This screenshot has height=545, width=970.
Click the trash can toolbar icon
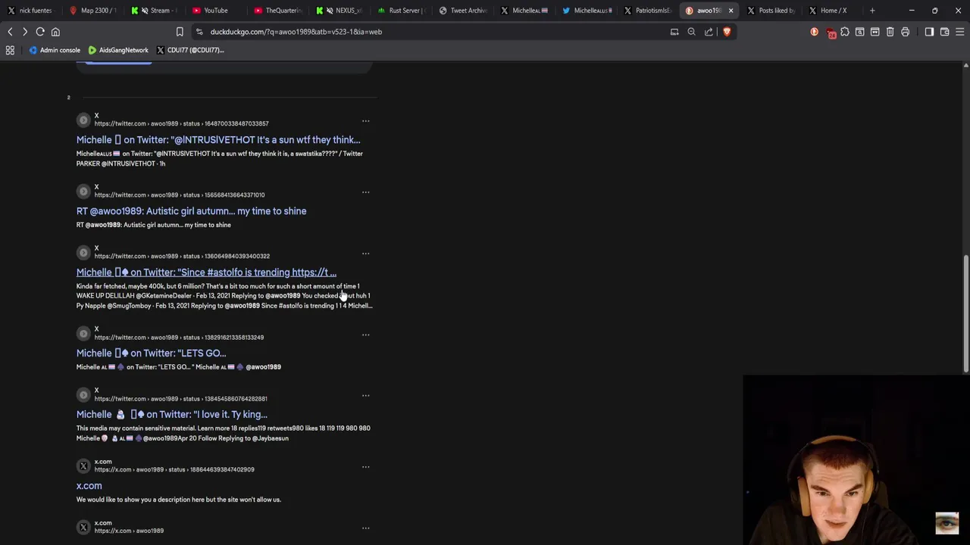(x=890, y=32)
